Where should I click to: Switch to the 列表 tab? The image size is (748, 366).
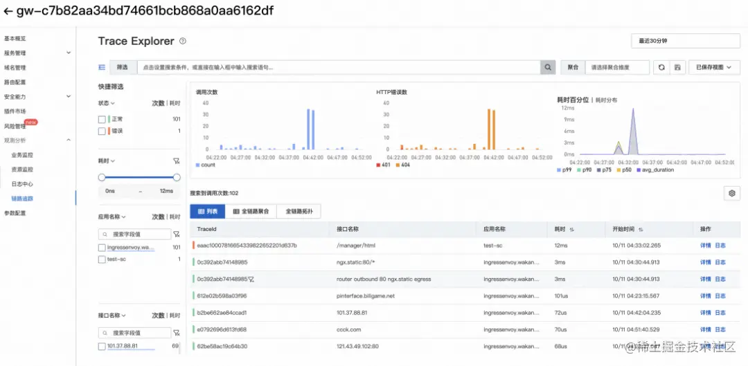(x=208, y=211)
